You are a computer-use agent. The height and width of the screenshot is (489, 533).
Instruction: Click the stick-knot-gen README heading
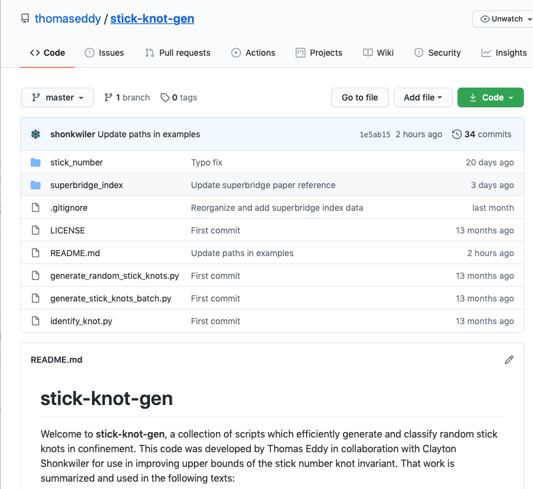point(107,399)
